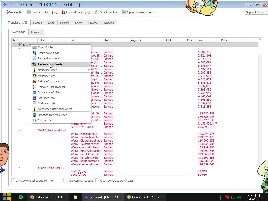Click the Add user note icon
This screenshot has height=201, width=268.
coord(35,103)
